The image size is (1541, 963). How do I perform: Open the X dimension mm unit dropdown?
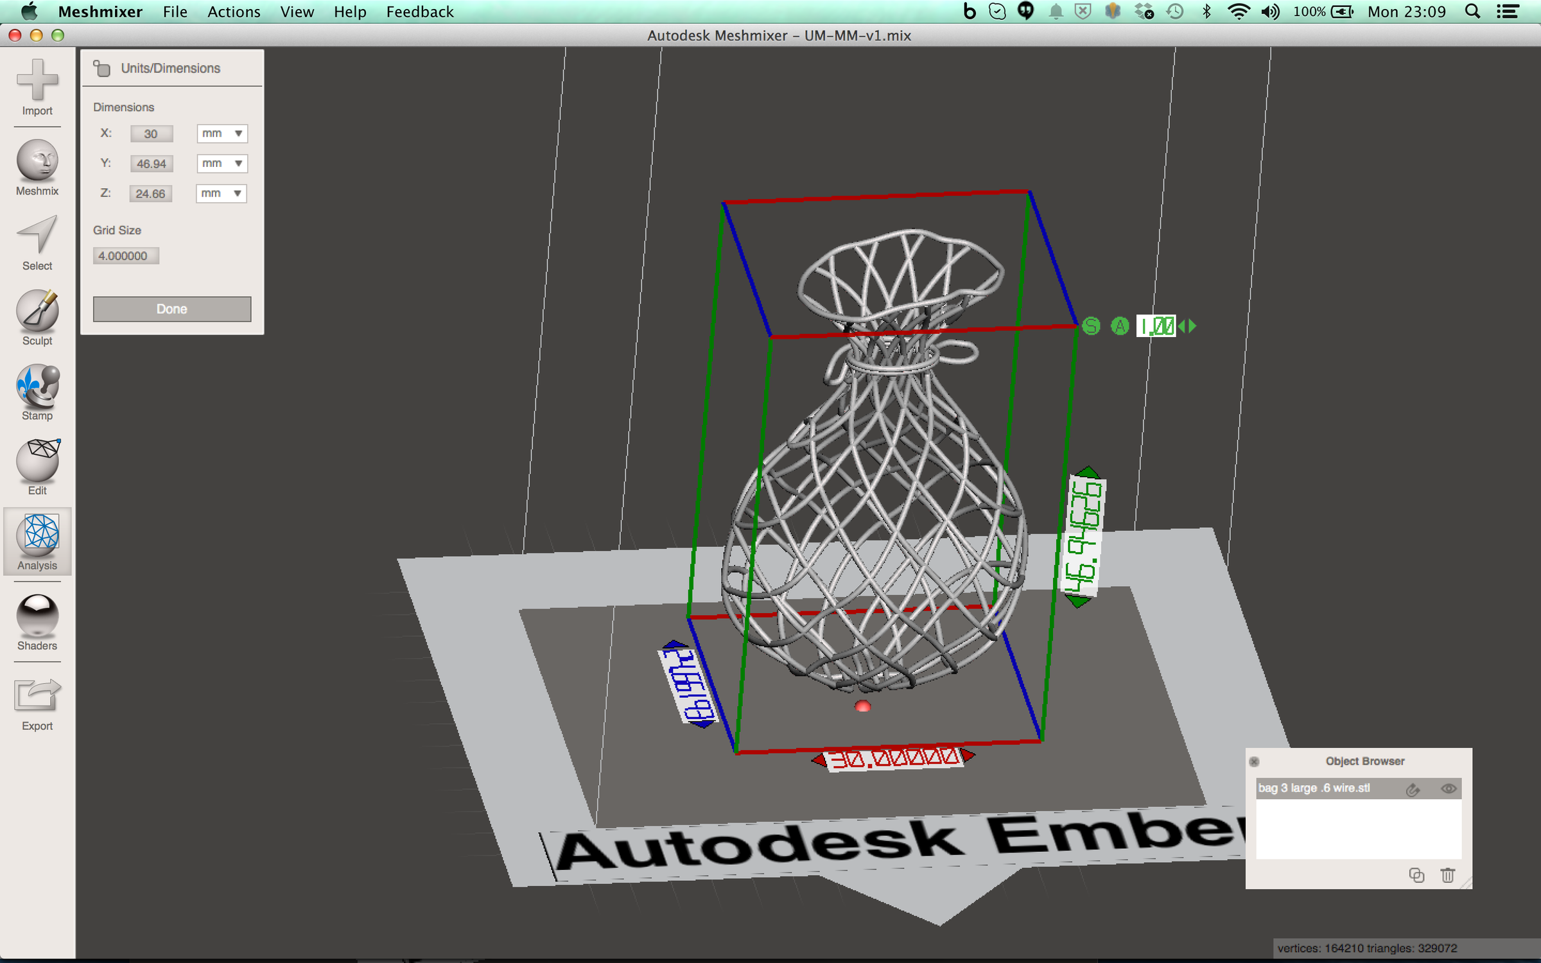pyautogui.click(x=221, y=134)
